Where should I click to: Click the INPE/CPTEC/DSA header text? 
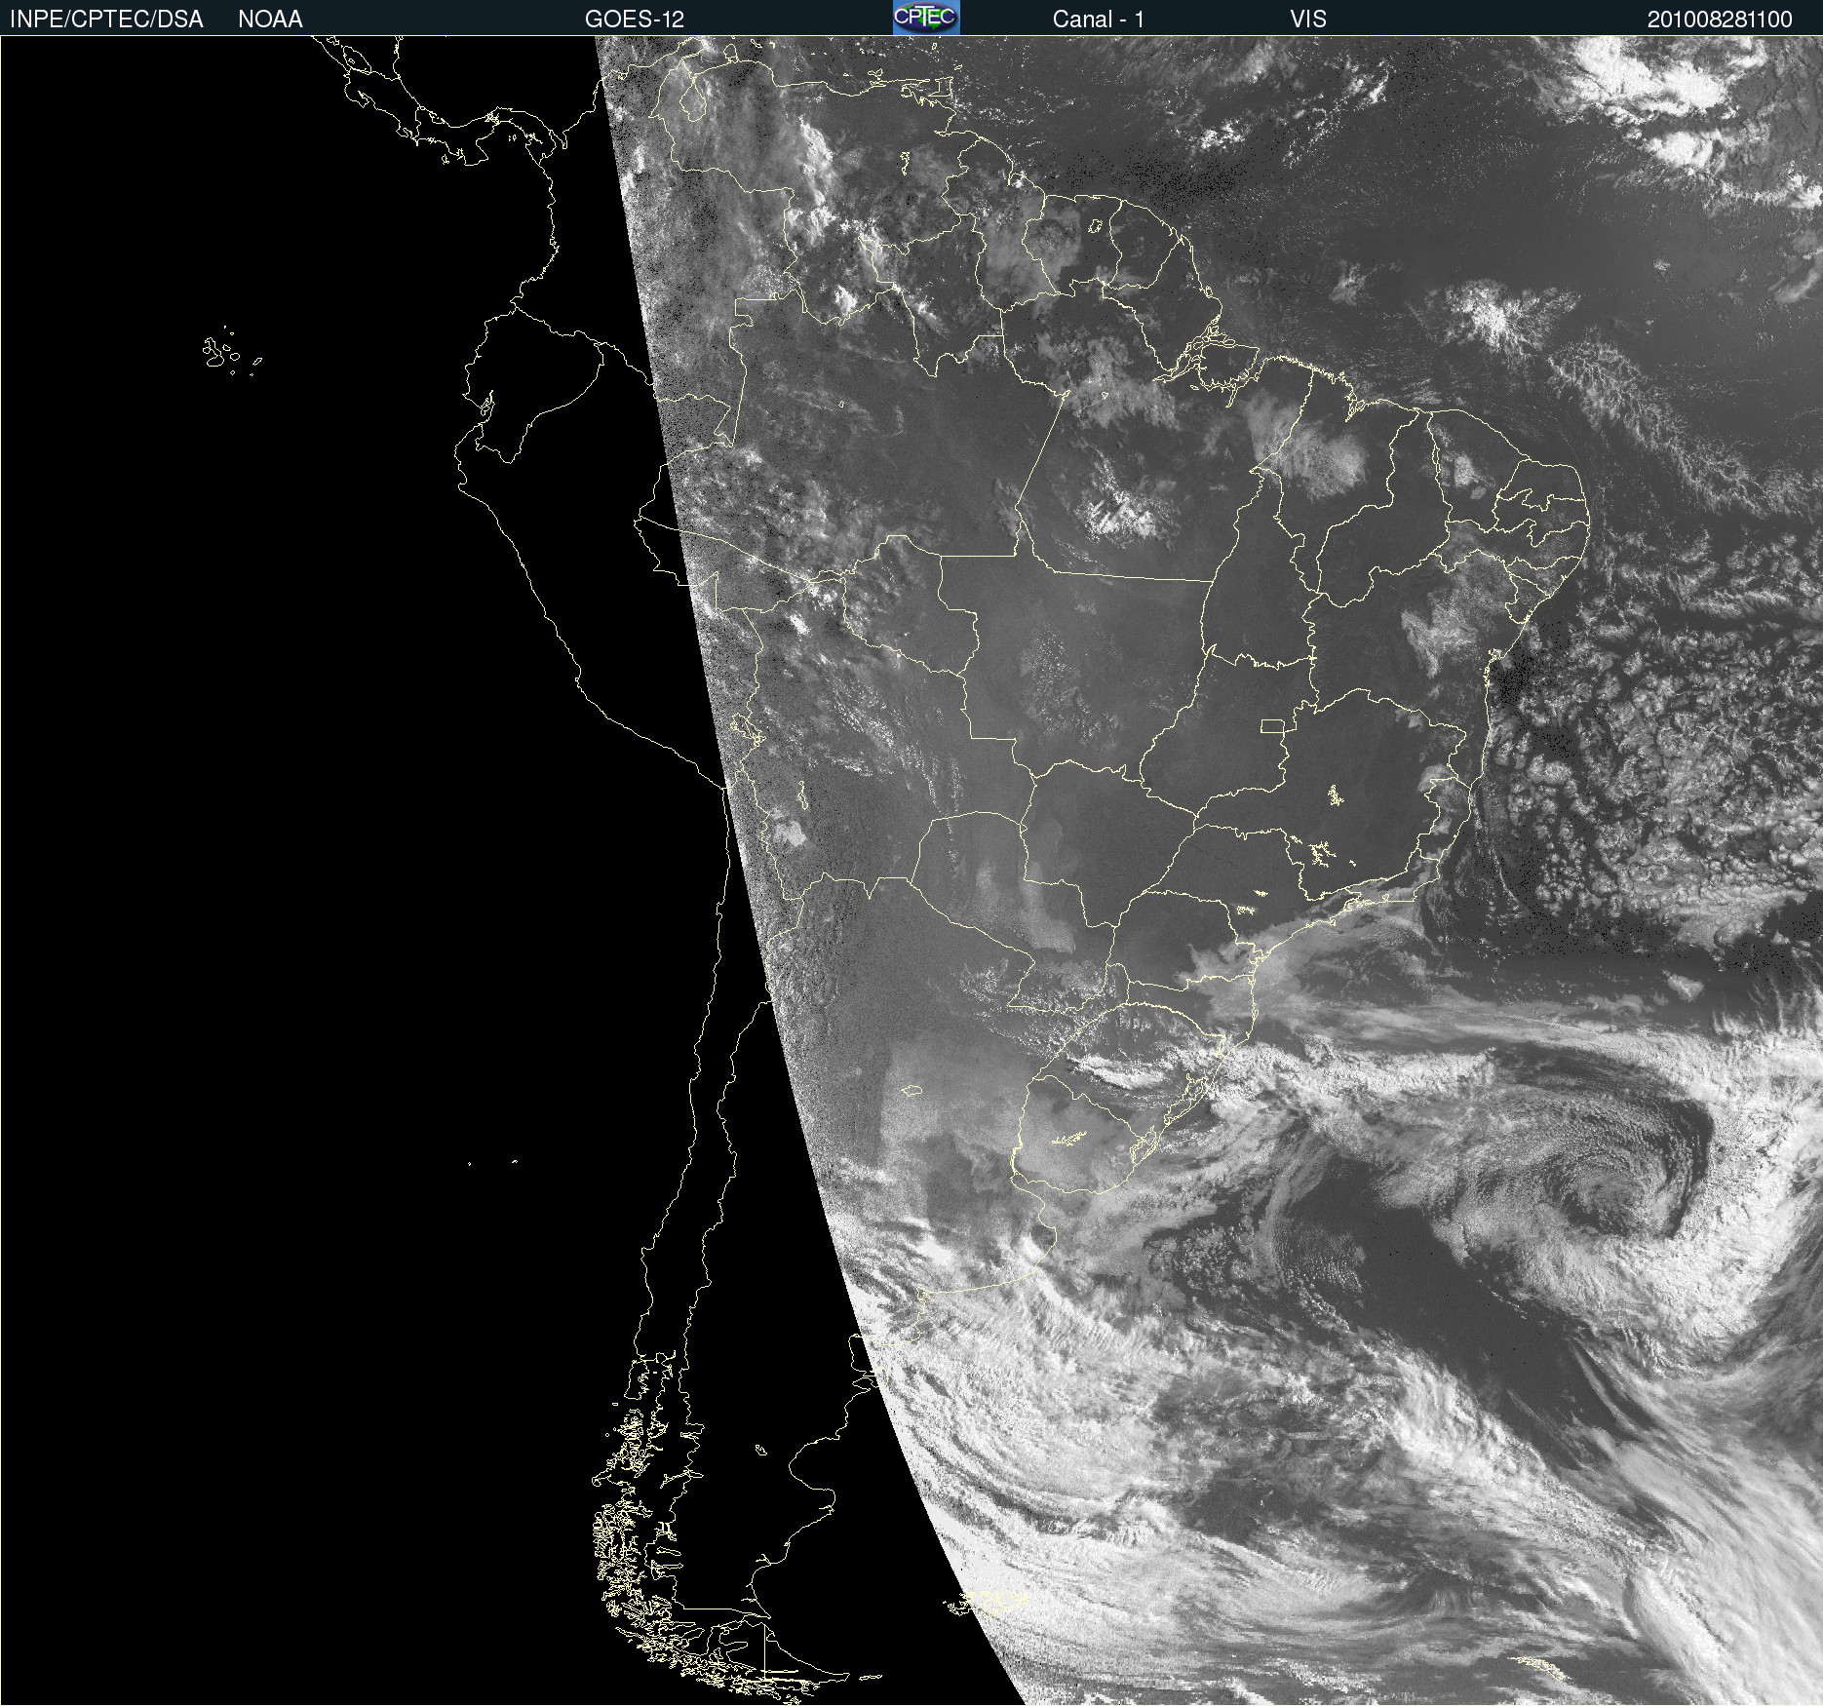(x=106, y=19)
